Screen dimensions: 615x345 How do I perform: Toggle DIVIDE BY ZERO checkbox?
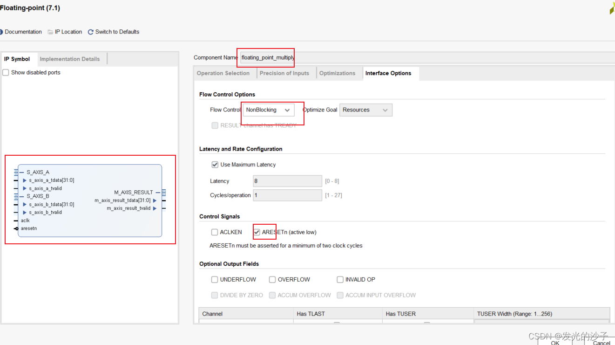point(215,295)
